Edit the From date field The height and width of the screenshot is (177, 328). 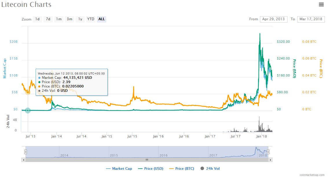pos(274,19)
